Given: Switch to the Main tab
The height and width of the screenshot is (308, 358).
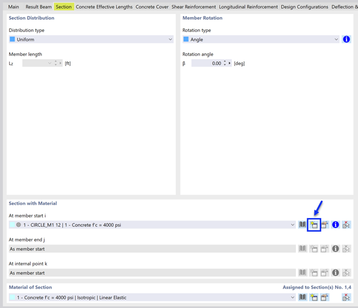Looking at the screenshot, I should [x=14, y=7].
